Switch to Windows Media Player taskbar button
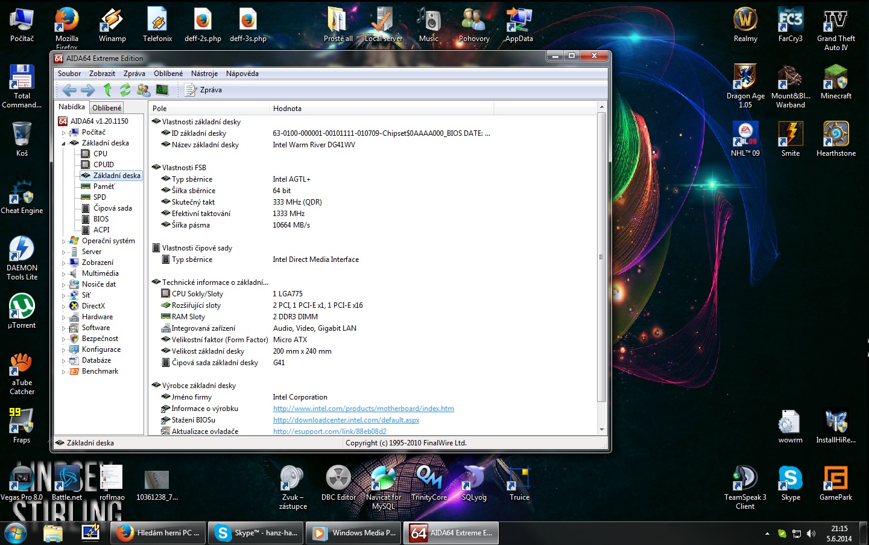 [354, 533]
